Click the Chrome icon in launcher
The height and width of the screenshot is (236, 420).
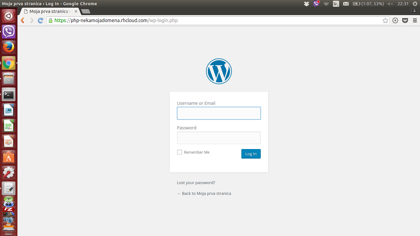[9, 63]
